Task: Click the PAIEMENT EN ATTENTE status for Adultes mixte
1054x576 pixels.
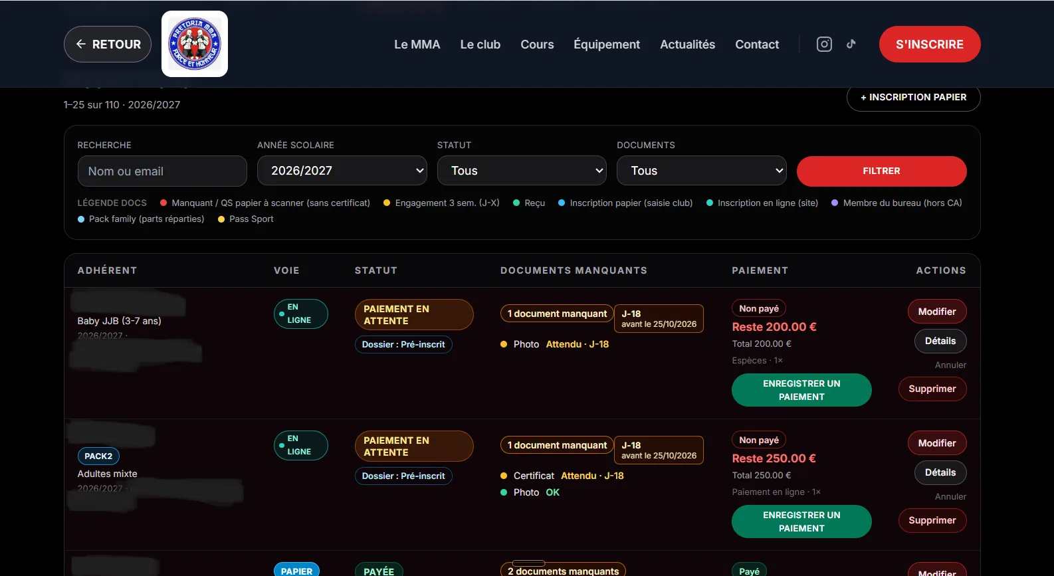Action: (x=414, y=446)
